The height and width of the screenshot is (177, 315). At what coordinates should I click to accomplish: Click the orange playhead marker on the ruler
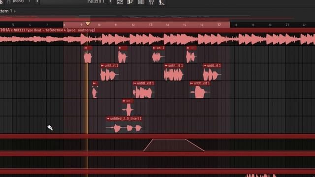coord(88,24)
